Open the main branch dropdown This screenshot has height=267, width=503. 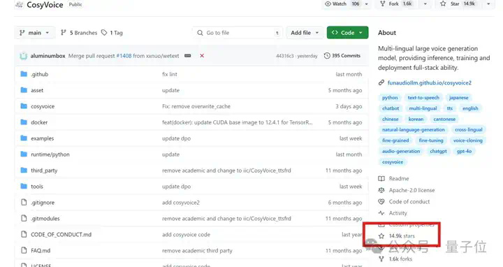pyautogui.click(x=34, y=32)
